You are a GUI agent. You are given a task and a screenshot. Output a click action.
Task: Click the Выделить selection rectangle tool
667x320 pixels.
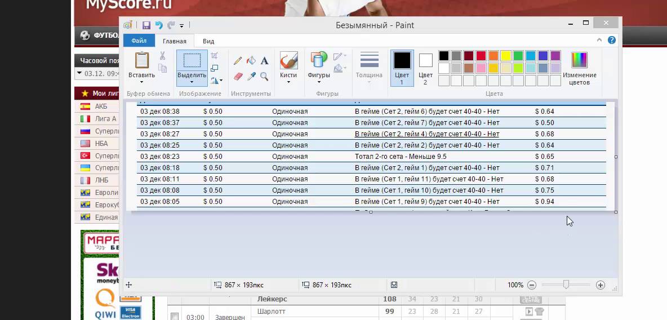tap(192, 60)
